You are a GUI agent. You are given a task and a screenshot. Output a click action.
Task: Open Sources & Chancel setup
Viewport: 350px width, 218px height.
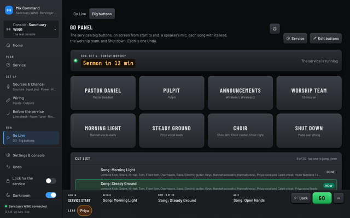(x=31, y=87)
